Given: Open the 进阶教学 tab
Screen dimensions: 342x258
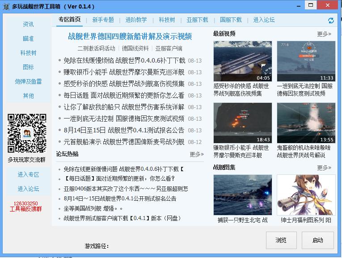Looking at the screenshot, I should tap(136, 20).
